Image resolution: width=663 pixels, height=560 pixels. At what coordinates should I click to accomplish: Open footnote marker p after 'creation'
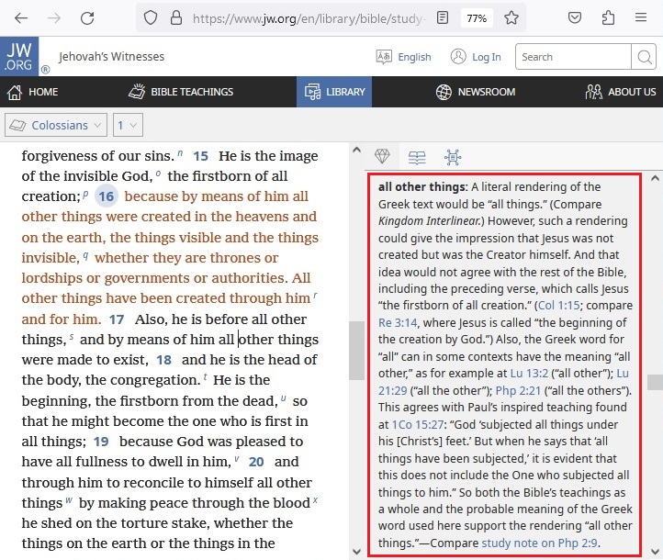[85, 194]
